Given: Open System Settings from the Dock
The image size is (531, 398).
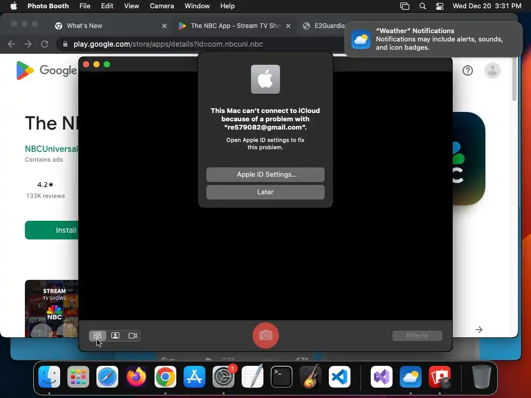Looking at the screenshot, I should coord(223,377).
